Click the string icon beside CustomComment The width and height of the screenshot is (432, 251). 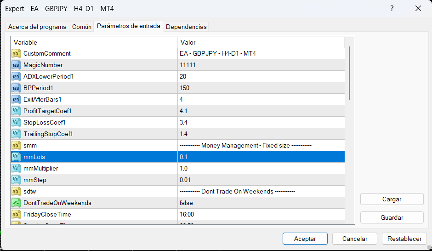(x=16, y=54)
